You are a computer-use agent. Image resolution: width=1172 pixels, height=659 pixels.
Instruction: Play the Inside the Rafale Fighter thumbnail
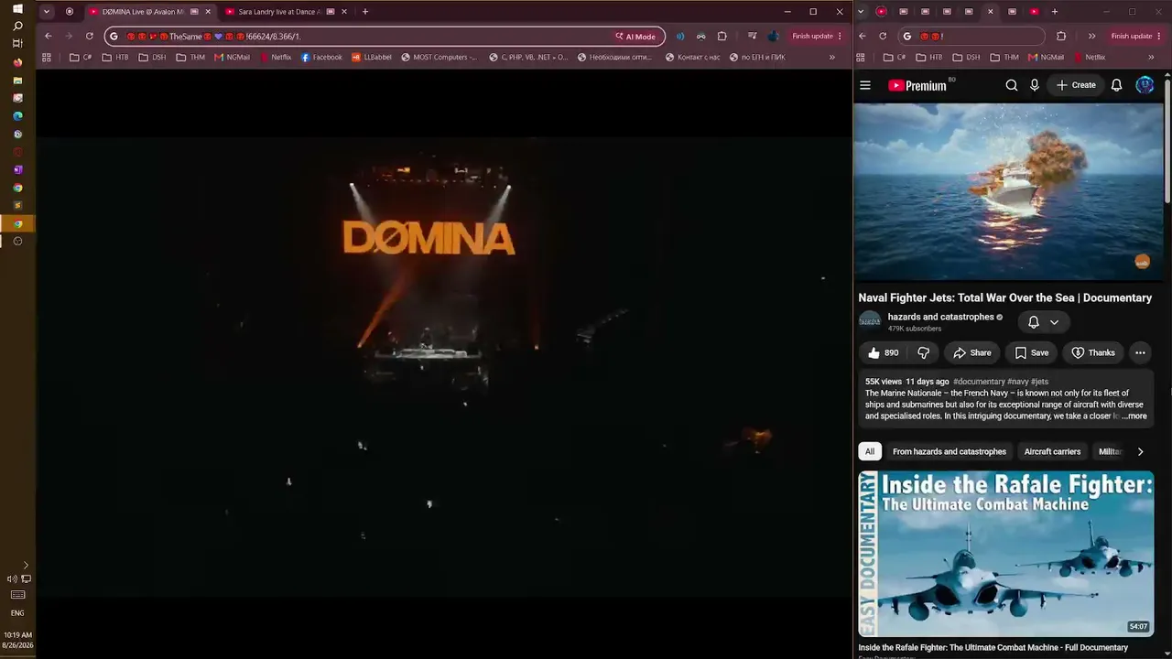tap(1006, 554)
